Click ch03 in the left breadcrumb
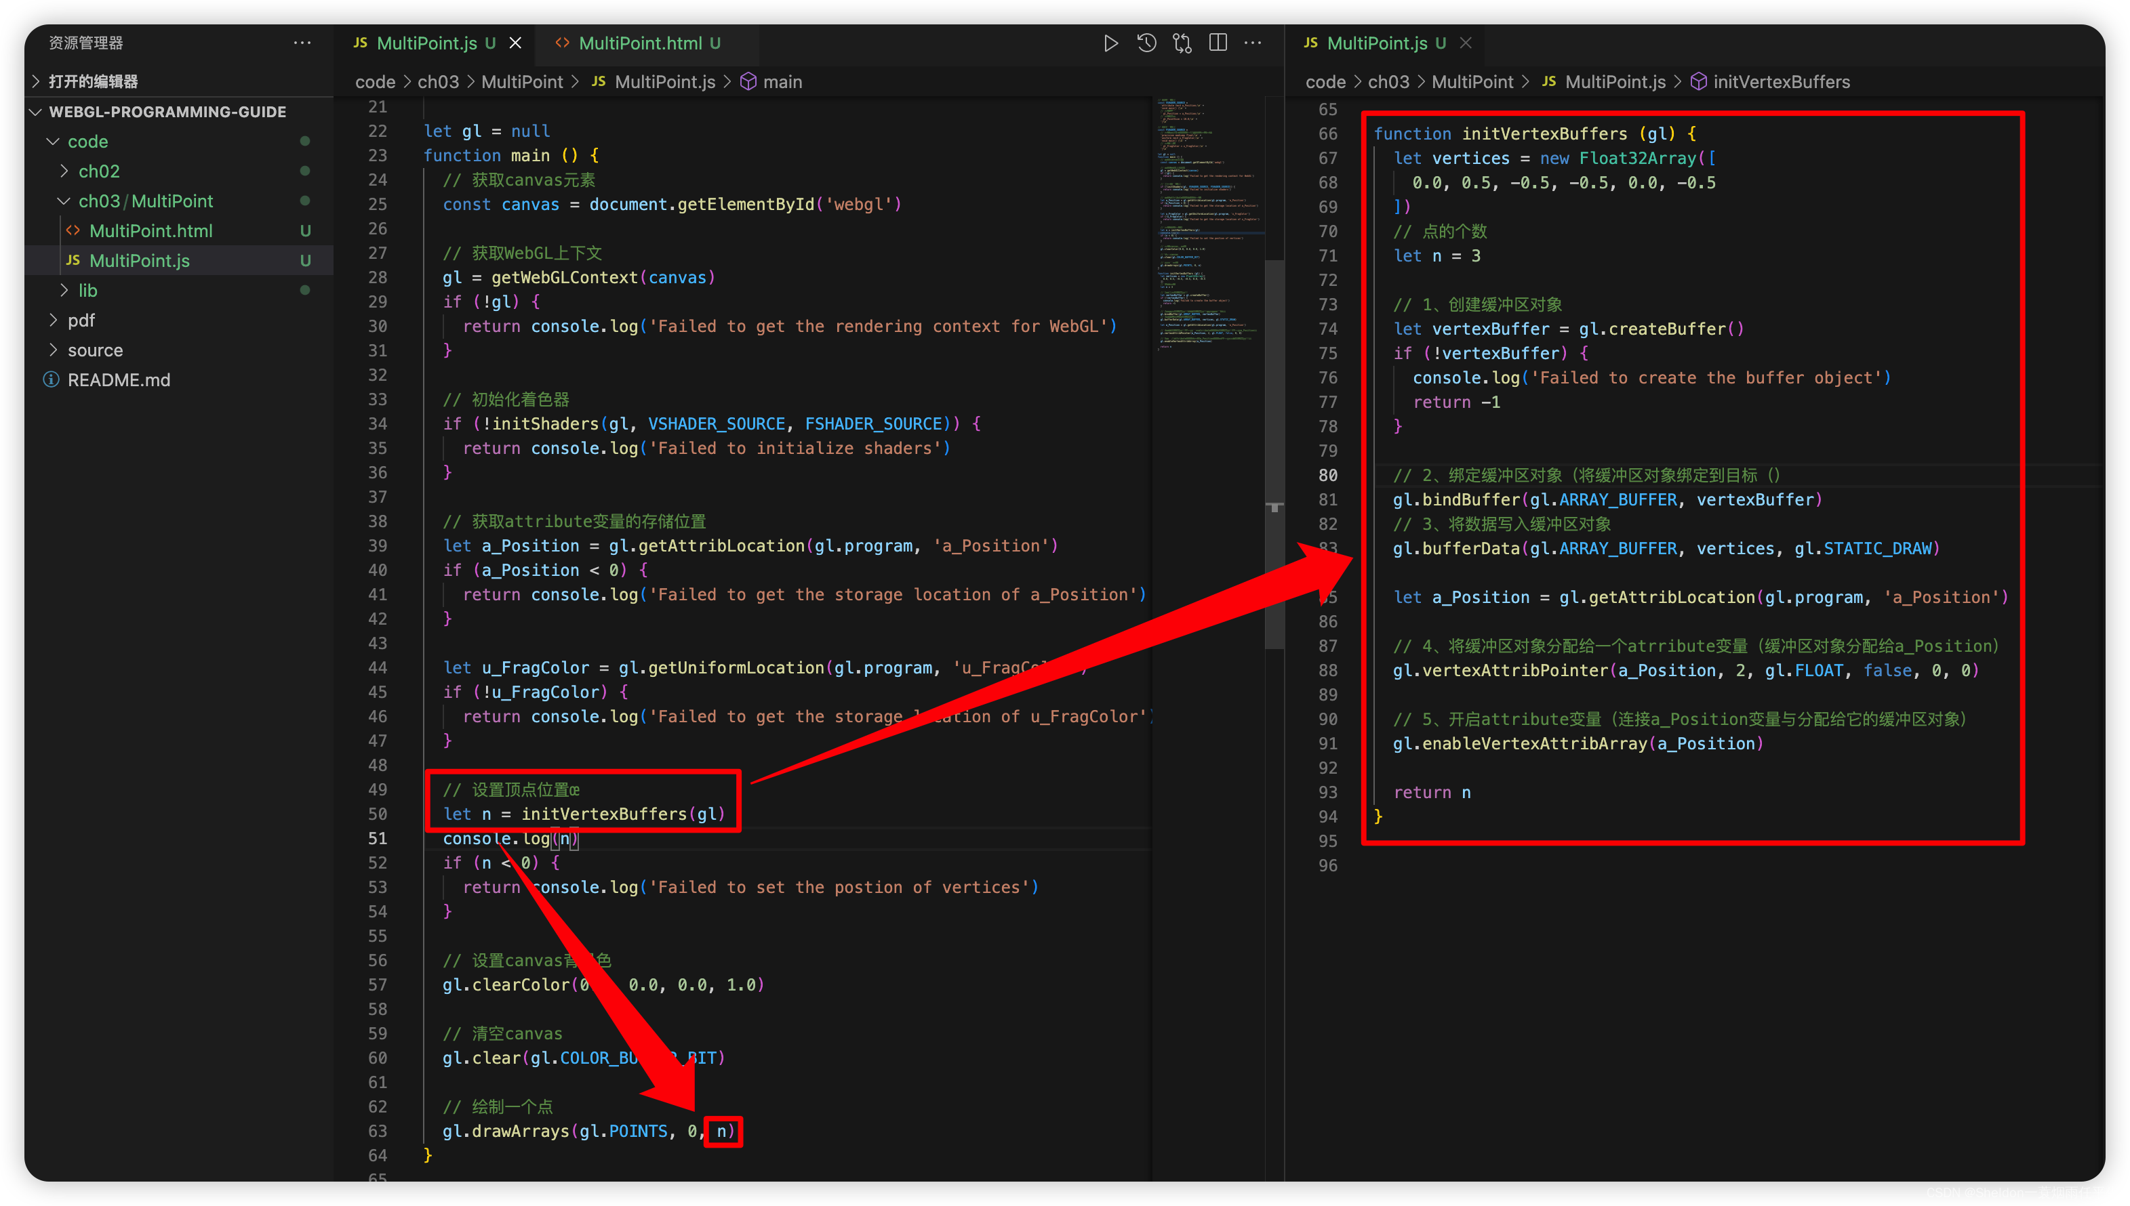The image size is (2130, 1206). pos(438,82)
